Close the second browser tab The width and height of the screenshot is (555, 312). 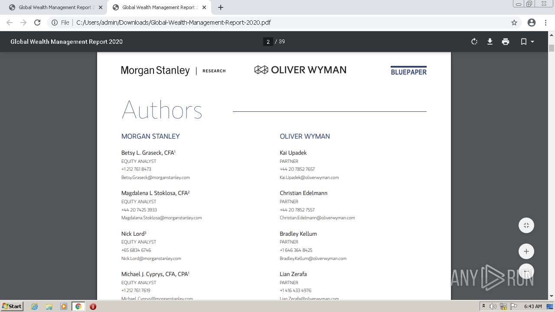[204, 7]
